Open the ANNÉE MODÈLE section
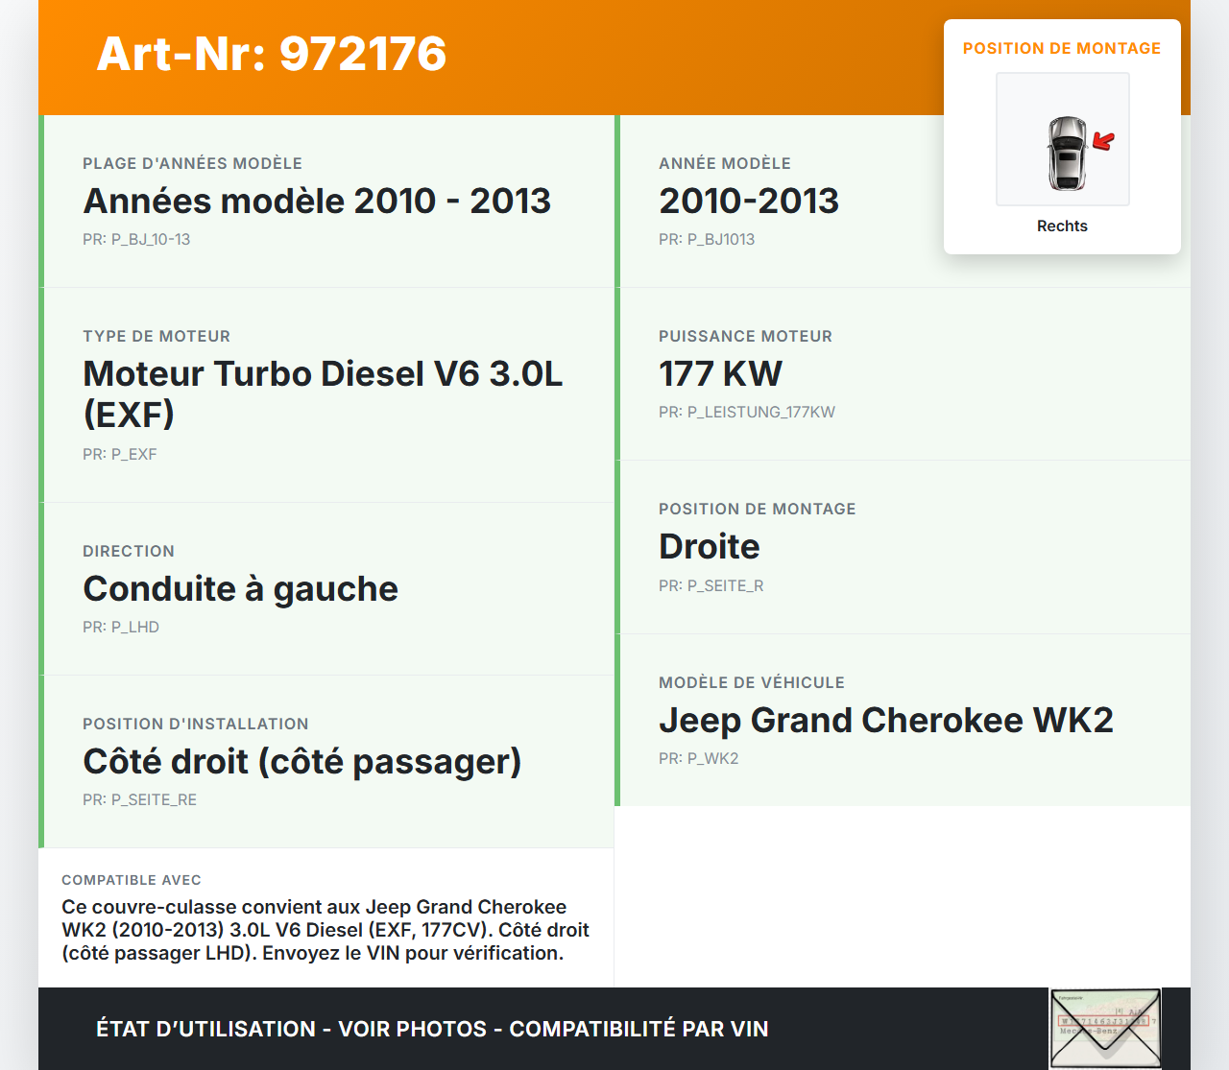Image resolution: width=1229 pixels, height=1070 pixels. pyautogui.click(x=748, y=201)
